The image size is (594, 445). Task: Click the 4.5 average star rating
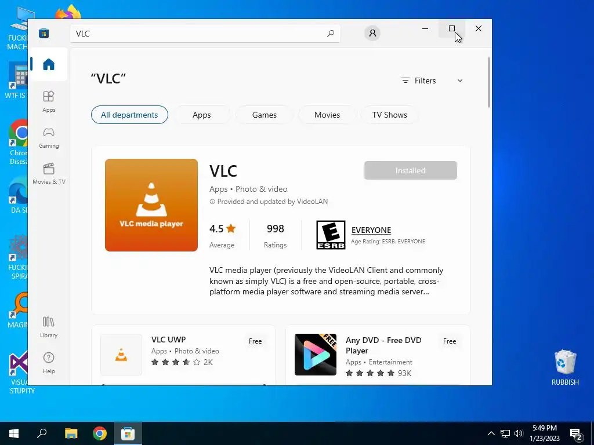223,229
